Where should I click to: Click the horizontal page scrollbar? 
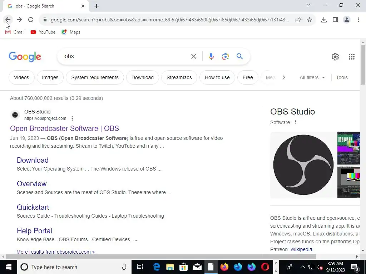coord(161,257)
